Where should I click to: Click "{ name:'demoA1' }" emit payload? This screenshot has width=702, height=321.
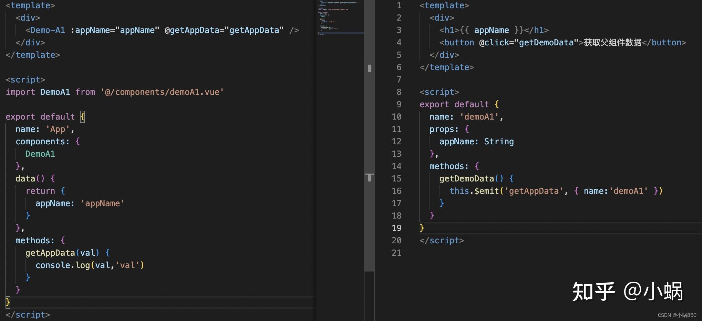(616, 191)
